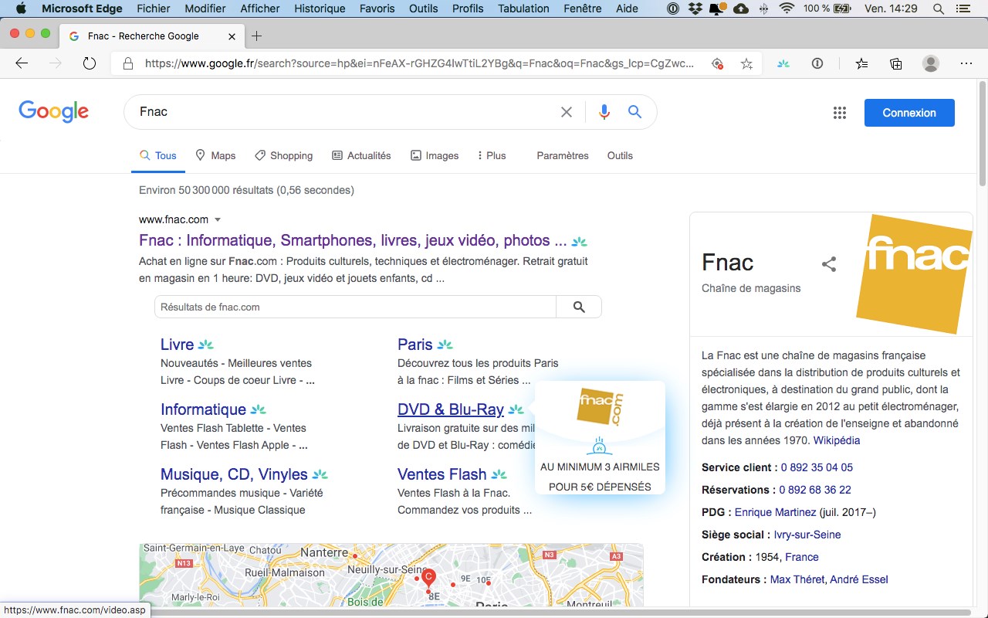Viewport: 988px width, 618px height.
Task: Switch to the Maps results tab
Action: click(215, 155)
